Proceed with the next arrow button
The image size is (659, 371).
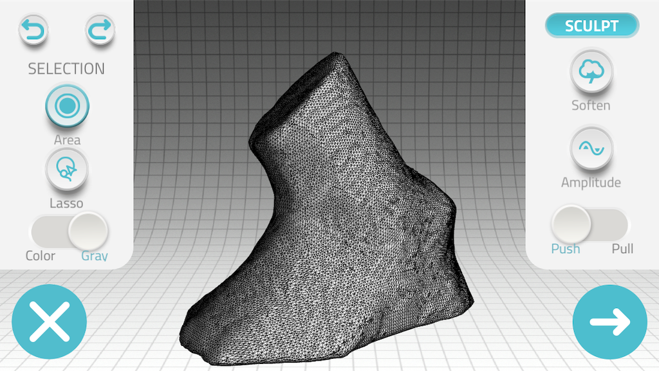click(610, 322)
